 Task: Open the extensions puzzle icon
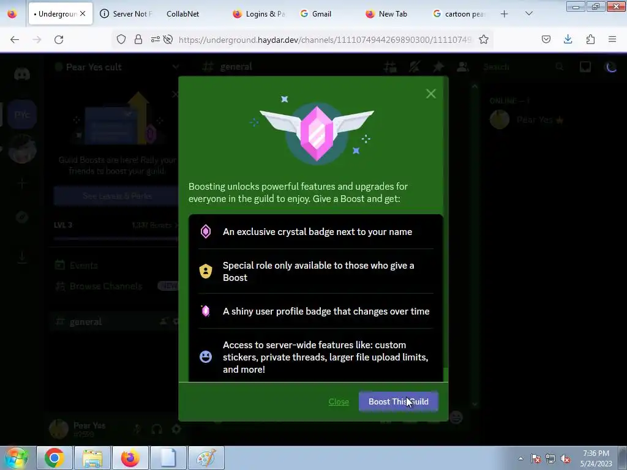point(590,39)
